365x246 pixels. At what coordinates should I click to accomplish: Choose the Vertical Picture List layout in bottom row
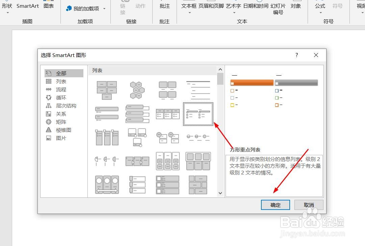[137, 185]
